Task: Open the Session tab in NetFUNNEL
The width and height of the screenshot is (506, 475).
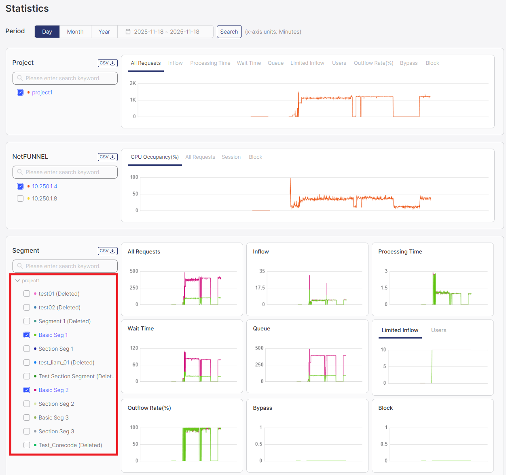Action: point(231,157)
